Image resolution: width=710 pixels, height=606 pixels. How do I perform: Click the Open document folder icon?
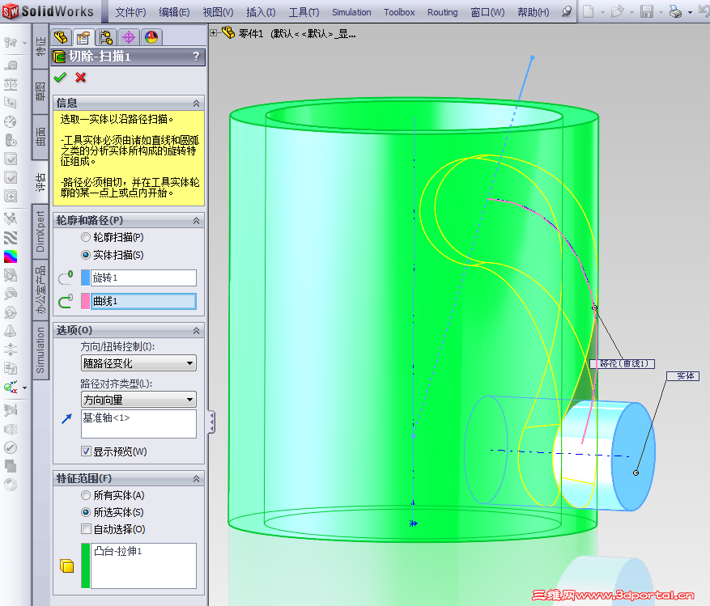click(617, 12)
